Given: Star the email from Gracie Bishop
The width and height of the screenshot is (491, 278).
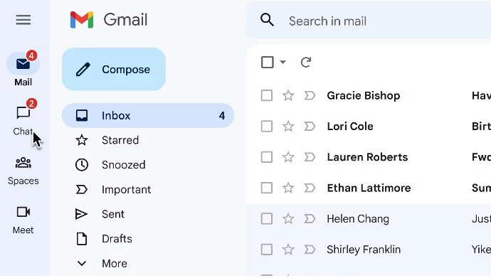Looking at the screenshot, I should tap(288, 95).
